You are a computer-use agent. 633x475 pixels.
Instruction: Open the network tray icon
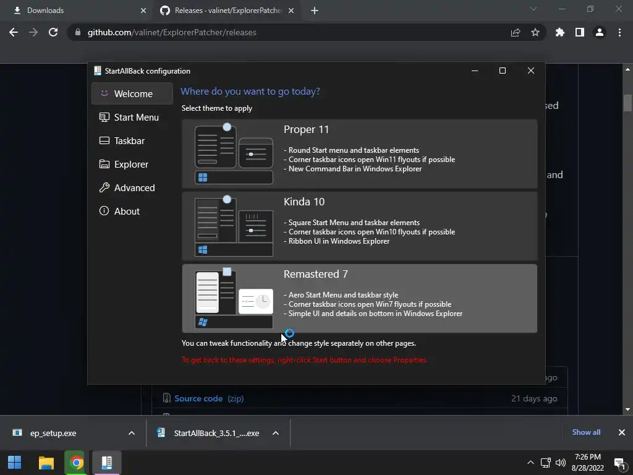[546, 463]
